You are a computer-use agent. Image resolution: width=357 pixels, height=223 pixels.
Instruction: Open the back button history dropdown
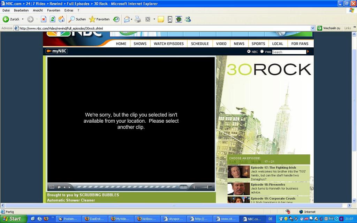coord(23,20)
